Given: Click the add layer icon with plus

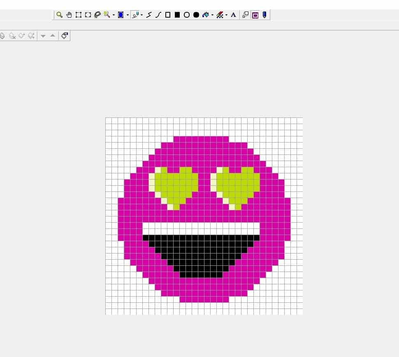Looking at the screenshot, I should (x=22, y=36).
